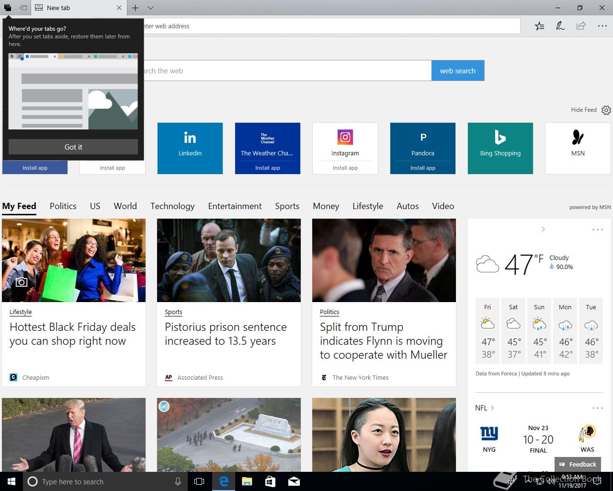Click the set these tabs aside icon

coord(23,8)
